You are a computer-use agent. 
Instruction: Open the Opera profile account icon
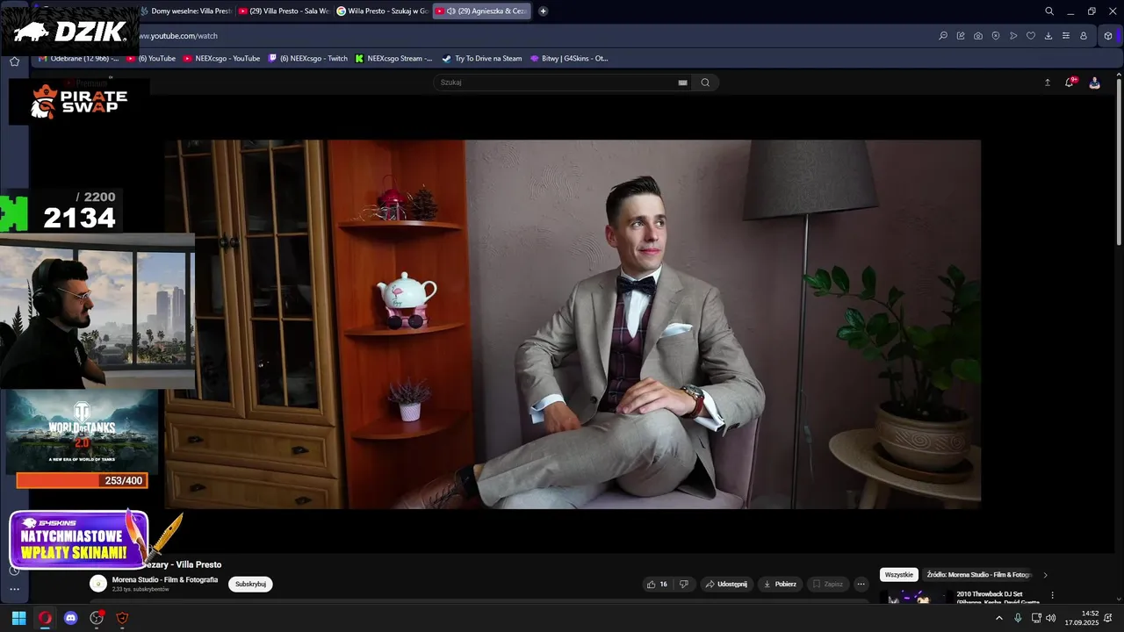tap(1084, 36)
